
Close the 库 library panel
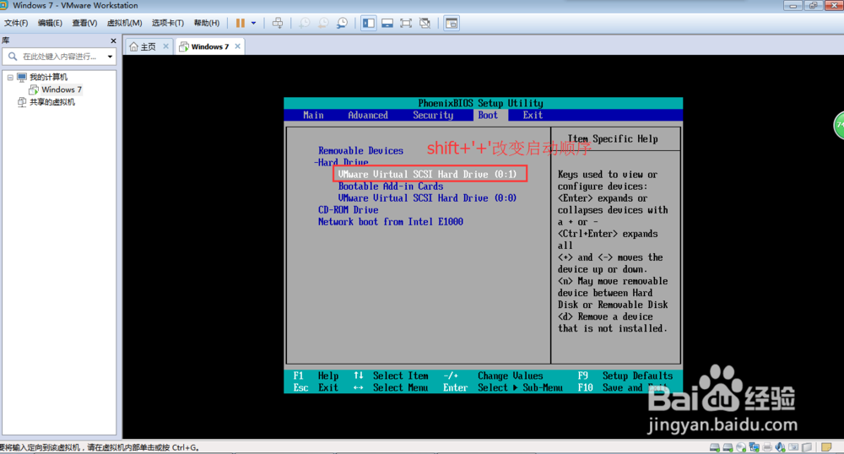(113, 41)
